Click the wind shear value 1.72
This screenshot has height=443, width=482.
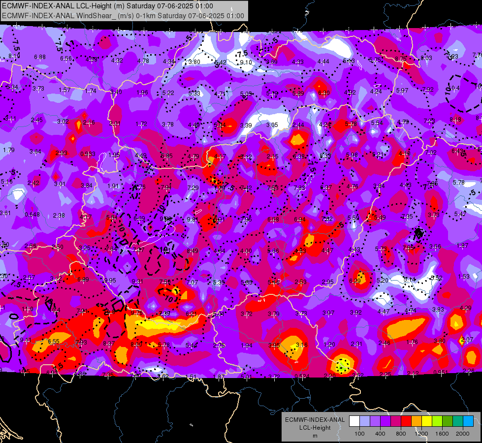click(x=141, y=124)
